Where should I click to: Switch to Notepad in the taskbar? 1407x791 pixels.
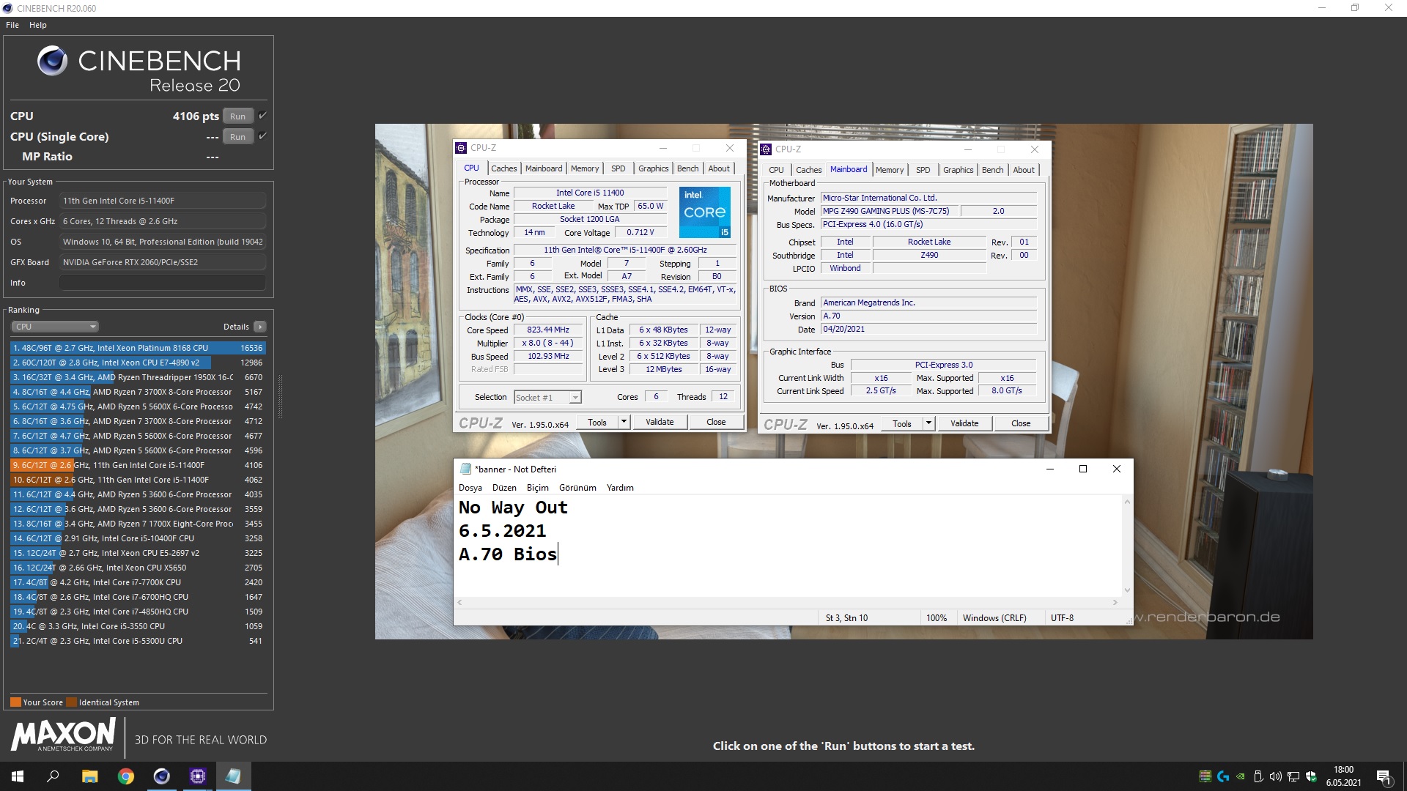tap(233, 776)
